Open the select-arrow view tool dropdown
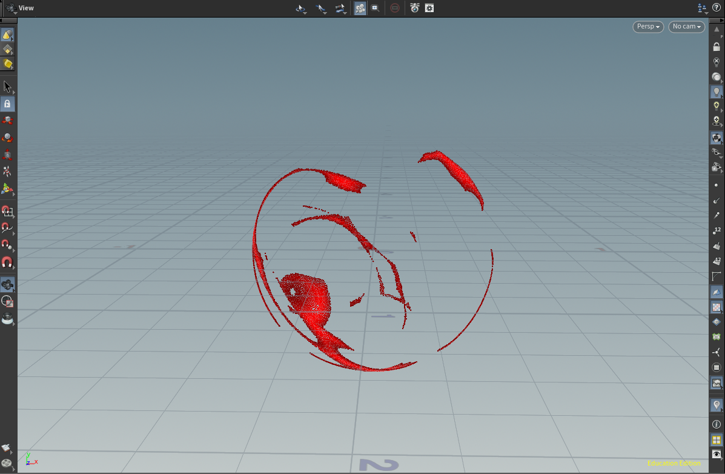This screenshot has width=725, height=474. (321, 8)
